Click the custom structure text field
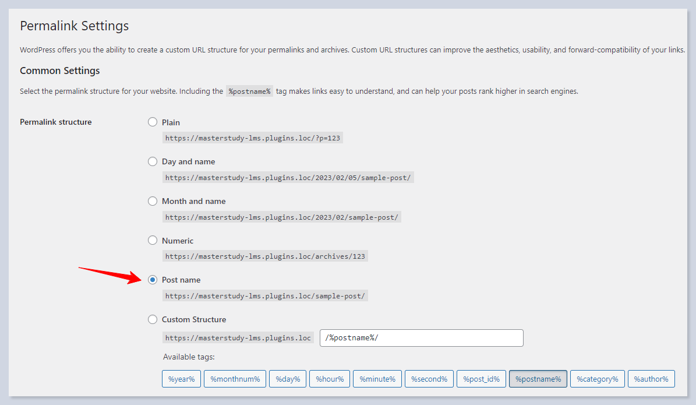 pyautogui.click(x=421, y=338)
